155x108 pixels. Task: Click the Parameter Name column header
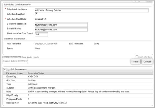point(14,73)
